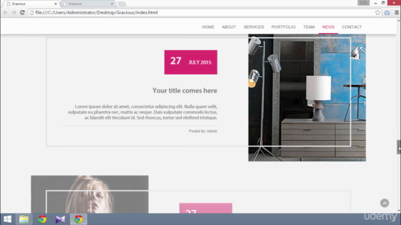401x225 pixels.
Task: Open the SERVICES nav link
Action: click(x=254, y=27)
